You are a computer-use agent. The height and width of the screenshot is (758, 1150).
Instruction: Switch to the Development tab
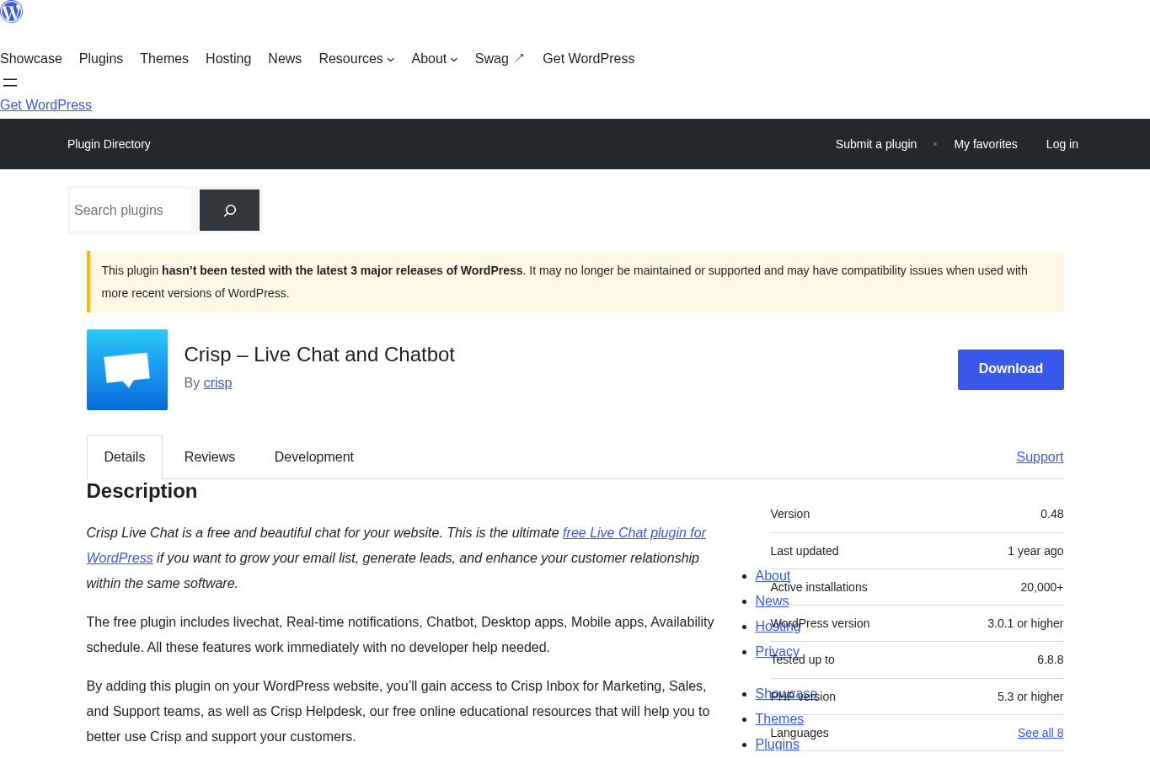coord(314,457)
